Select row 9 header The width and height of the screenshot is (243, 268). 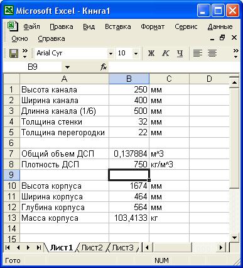point(12,175)
